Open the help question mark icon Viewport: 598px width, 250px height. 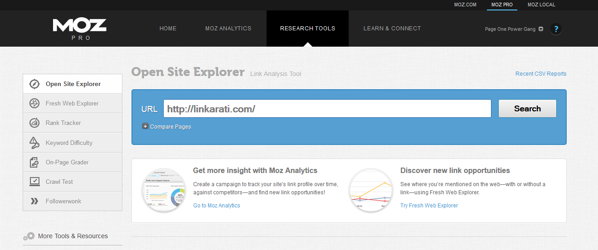tap(556, 29)
